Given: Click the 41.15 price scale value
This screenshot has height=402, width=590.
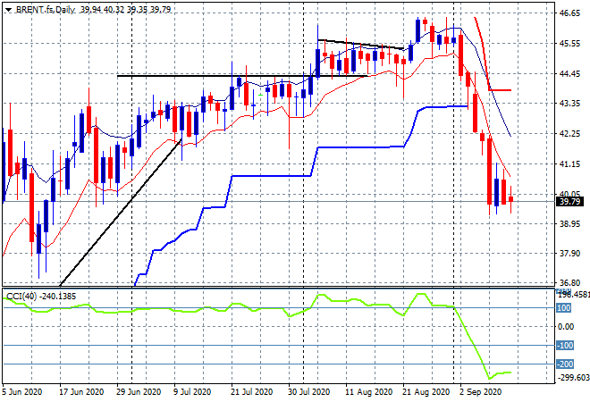Looking at the screenshot, I should point(569,164).
